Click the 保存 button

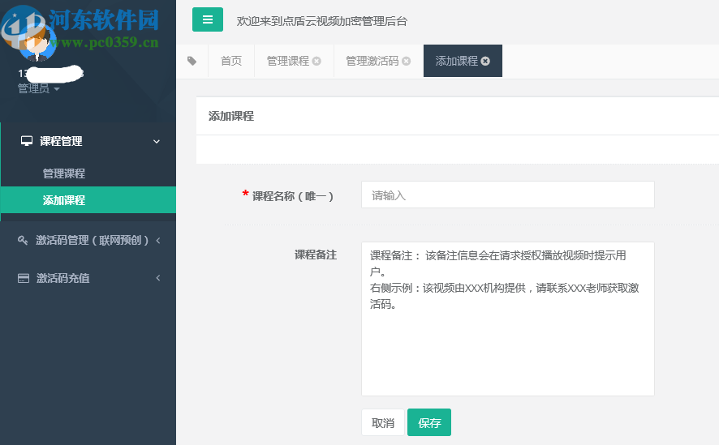coord(429,422)
